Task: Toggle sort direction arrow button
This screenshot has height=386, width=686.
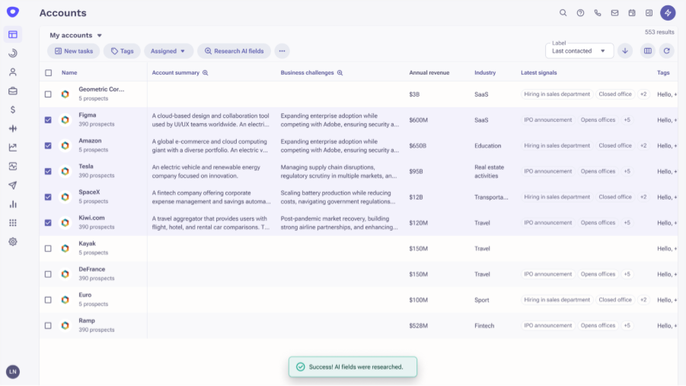Action: (625, 51)
